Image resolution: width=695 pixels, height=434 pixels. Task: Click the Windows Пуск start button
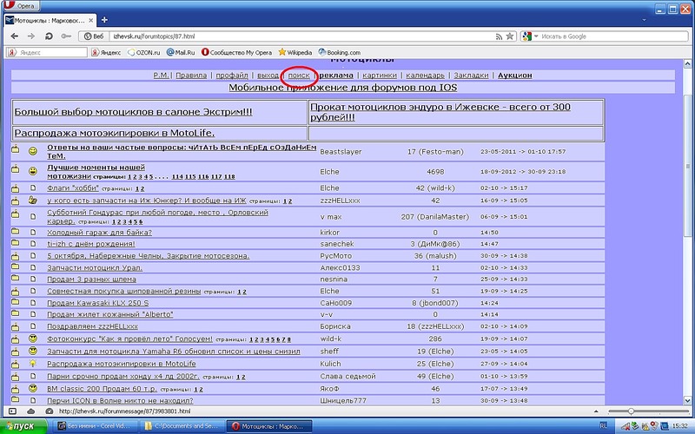click(23, 426)
